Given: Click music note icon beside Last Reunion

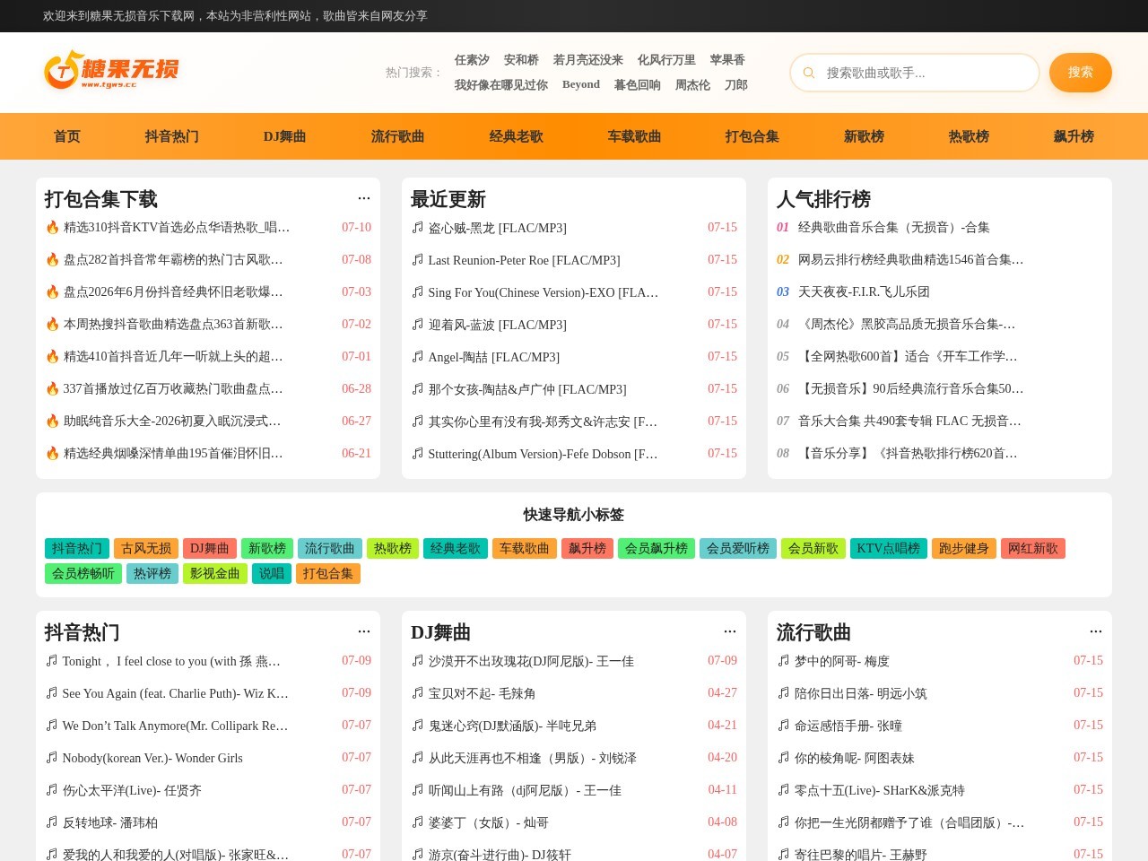Looking at the screenshot, I should click(x=417, y=260).
